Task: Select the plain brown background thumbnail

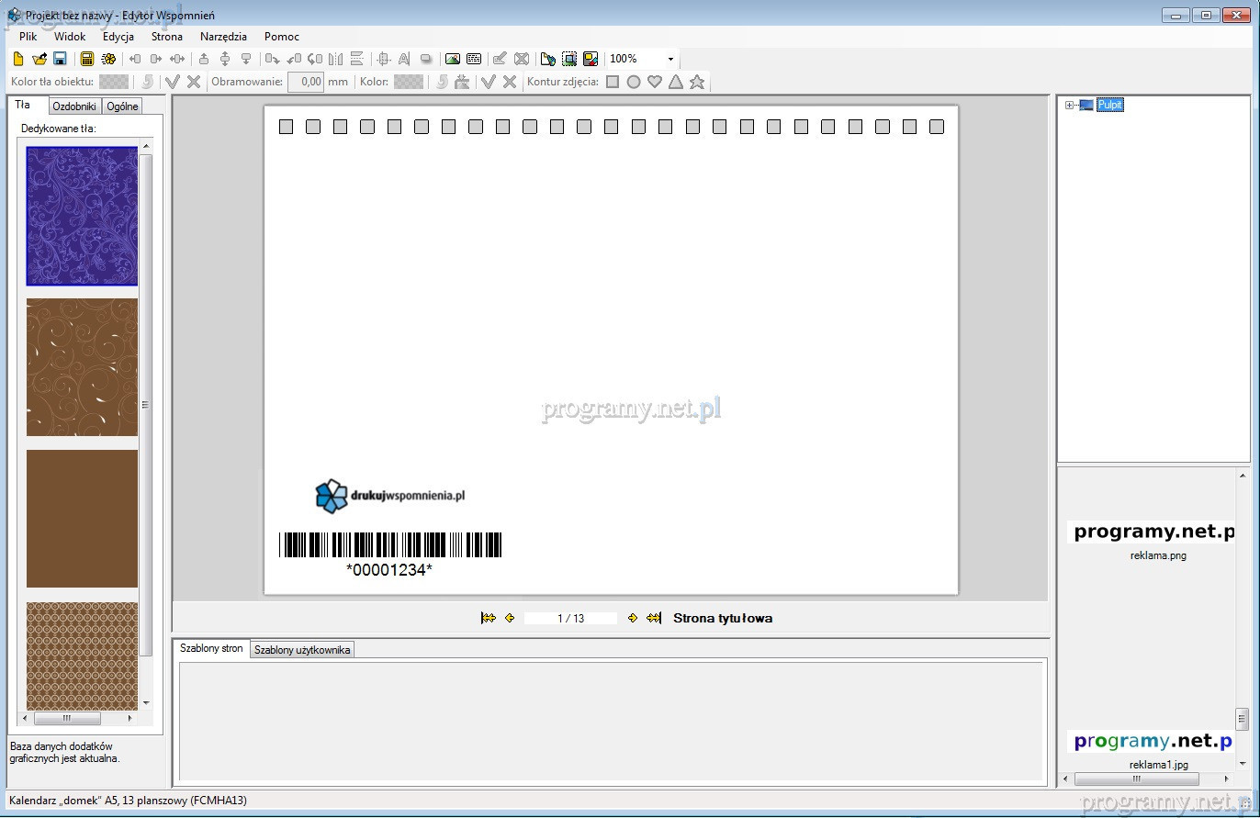Action: [x=82, y=518]
